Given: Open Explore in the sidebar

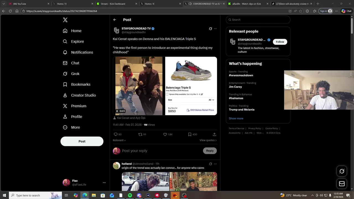Looking at the screenshot, I should [x=73, y=41].
